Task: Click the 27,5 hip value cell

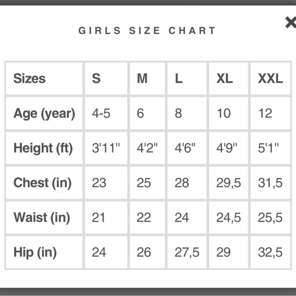Action: pyautogui.click(x=187, y=252)
